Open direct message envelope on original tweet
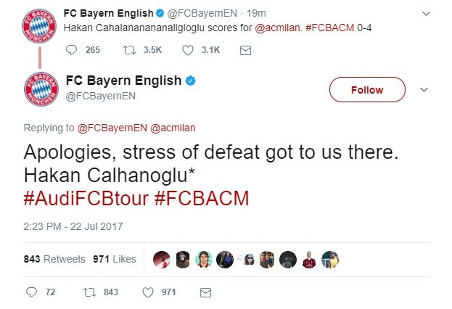This screenshot has width=452, height=309. click(x=245, y=50)
